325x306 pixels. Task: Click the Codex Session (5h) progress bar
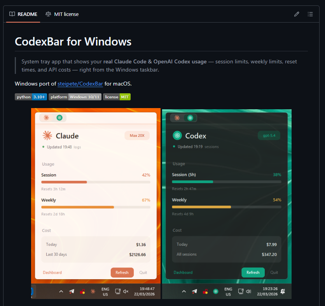coord(227,182)
